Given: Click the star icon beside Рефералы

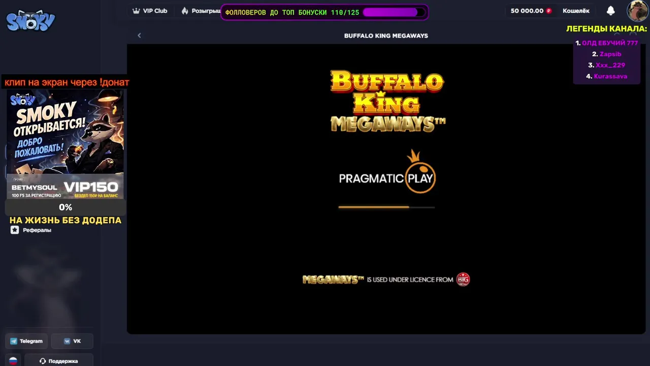Looking at the screenshot, I should tap(15, 230).
